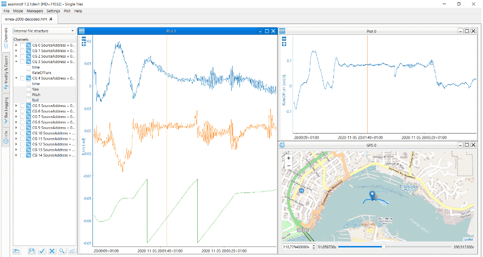This screenshot has width=483, height=257.
Task: Collapse the CG 4 SourceAddress group
Action: coord(16,78)
